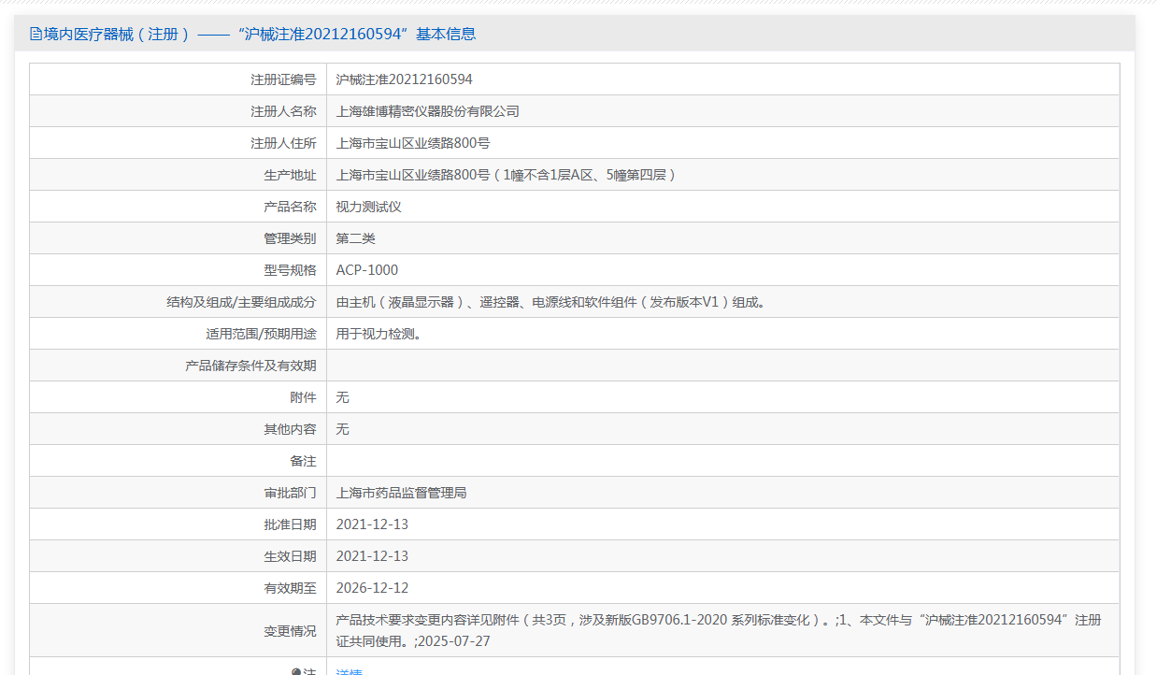Screen dimensions: 1157x675
Task: Select the 批准日期 label
Action: pyautogui.click(x=290, y=524)
